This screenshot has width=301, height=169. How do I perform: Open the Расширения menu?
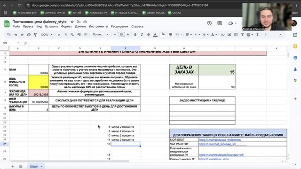pyautogui.click(x=119, y=26)
